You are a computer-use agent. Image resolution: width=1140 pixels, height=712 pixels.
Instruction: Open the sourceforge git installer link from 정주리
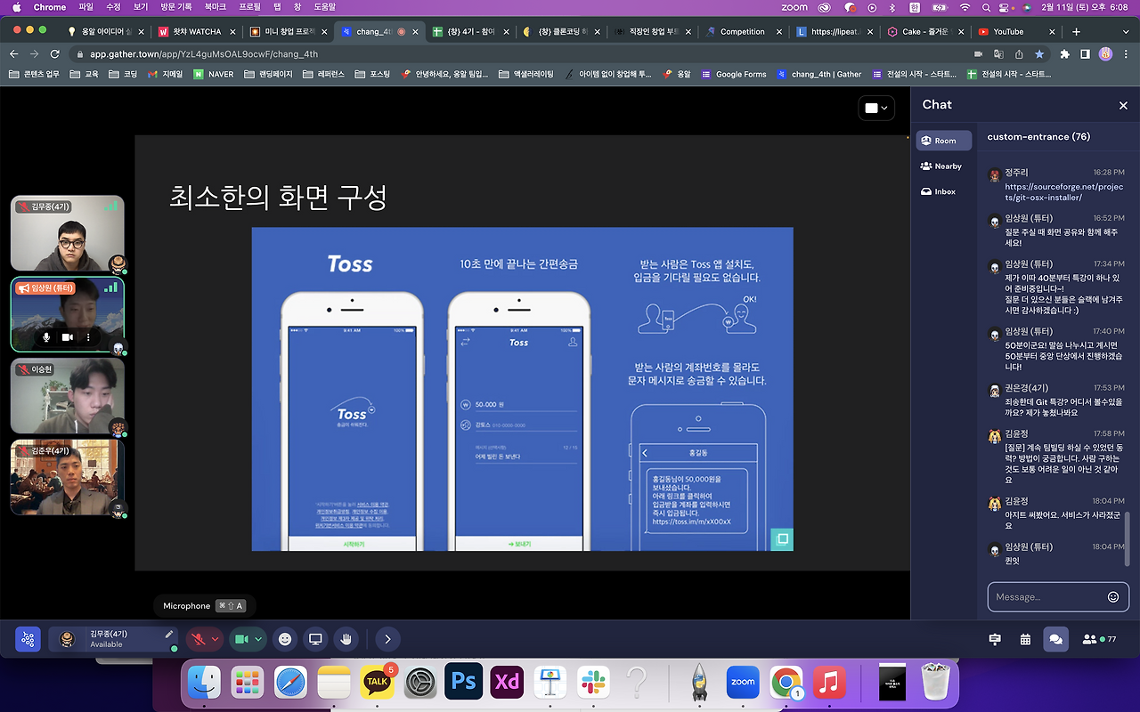1056,187
